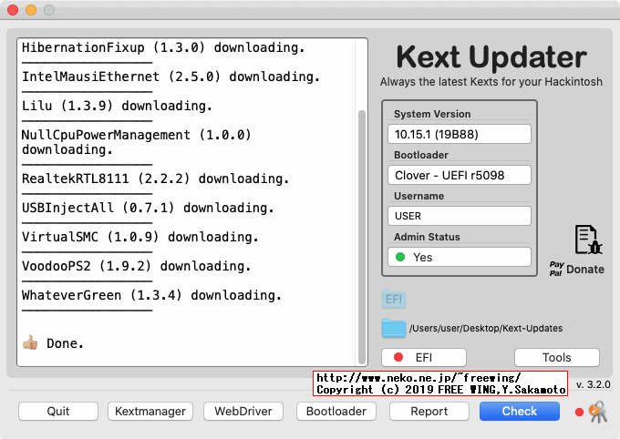620x439 pixels.
Task: Click the red close window button
Action: (x=13, y=9)
